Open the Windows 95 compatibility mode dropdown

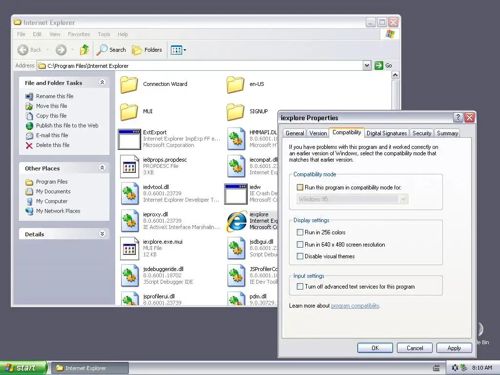click(403, 199)
